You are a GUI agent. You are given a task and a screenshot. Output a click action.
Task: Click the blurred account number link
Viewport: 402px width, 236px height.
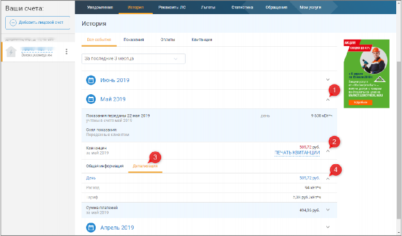(x=37, y=49)
